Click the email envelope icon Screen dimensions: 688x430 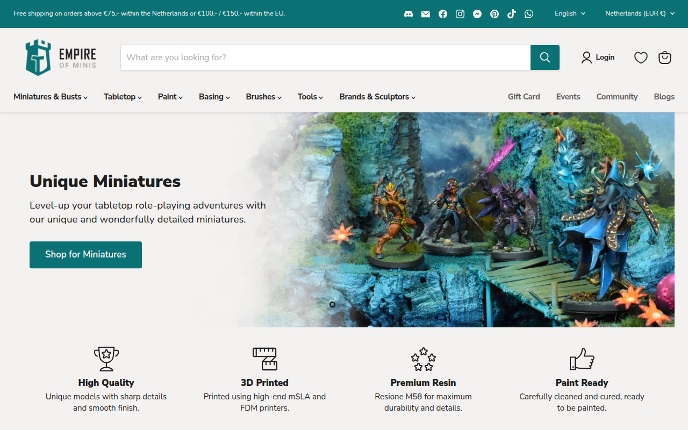point(426,14)
